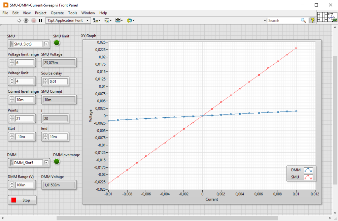Open the Resize Objects tool
The width and height of the screenshot is (338, 221).
(x=118, y=20)
